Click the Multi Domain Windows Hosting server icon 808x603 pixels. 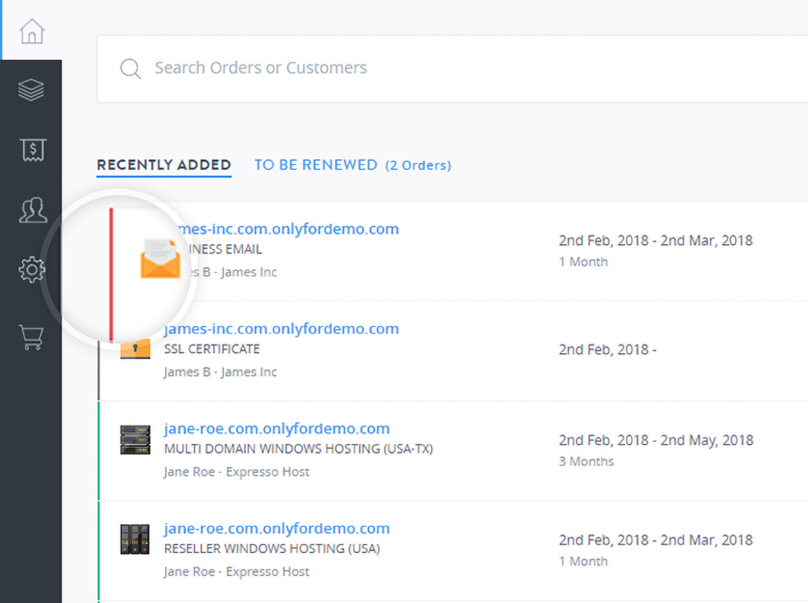135,439
